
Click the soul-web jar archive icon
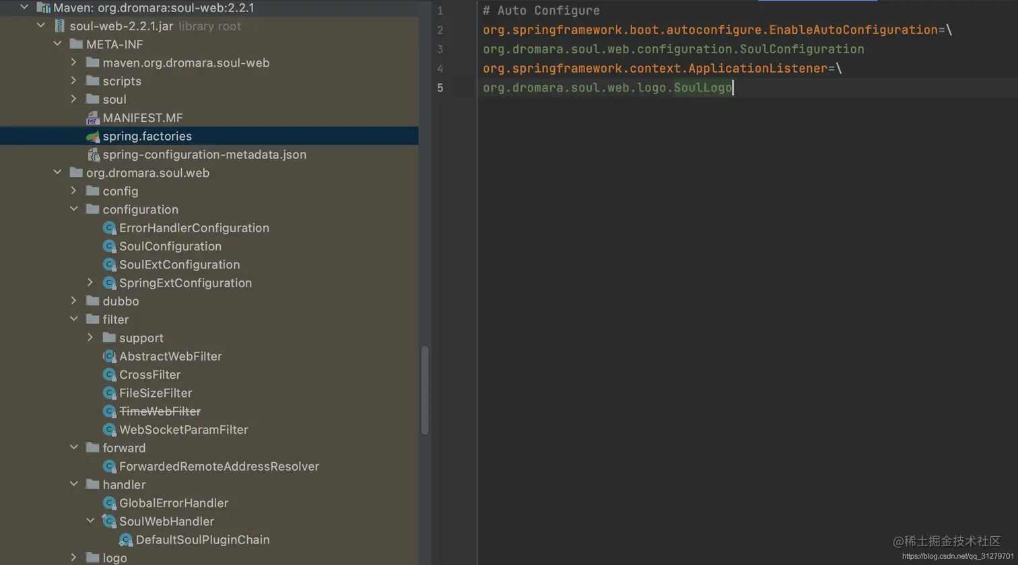(59, 26)
